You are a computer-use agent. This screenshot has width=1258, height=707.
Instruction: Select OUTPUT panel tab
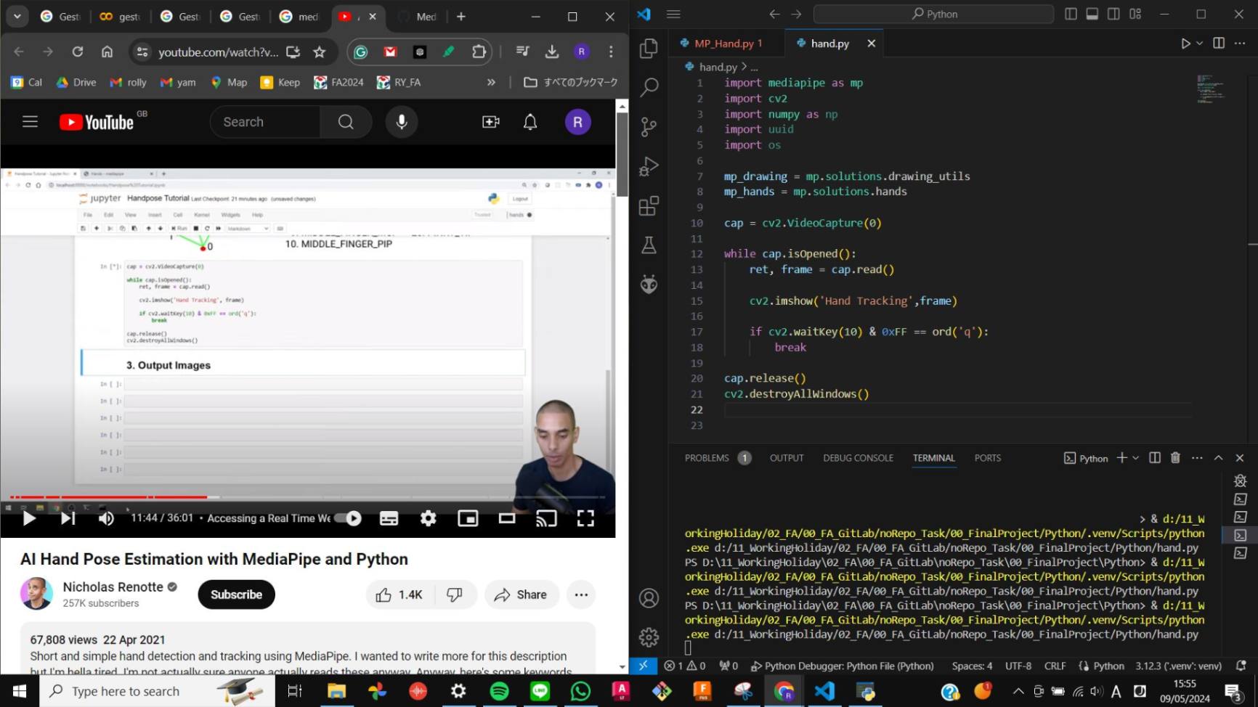[787, 458]
